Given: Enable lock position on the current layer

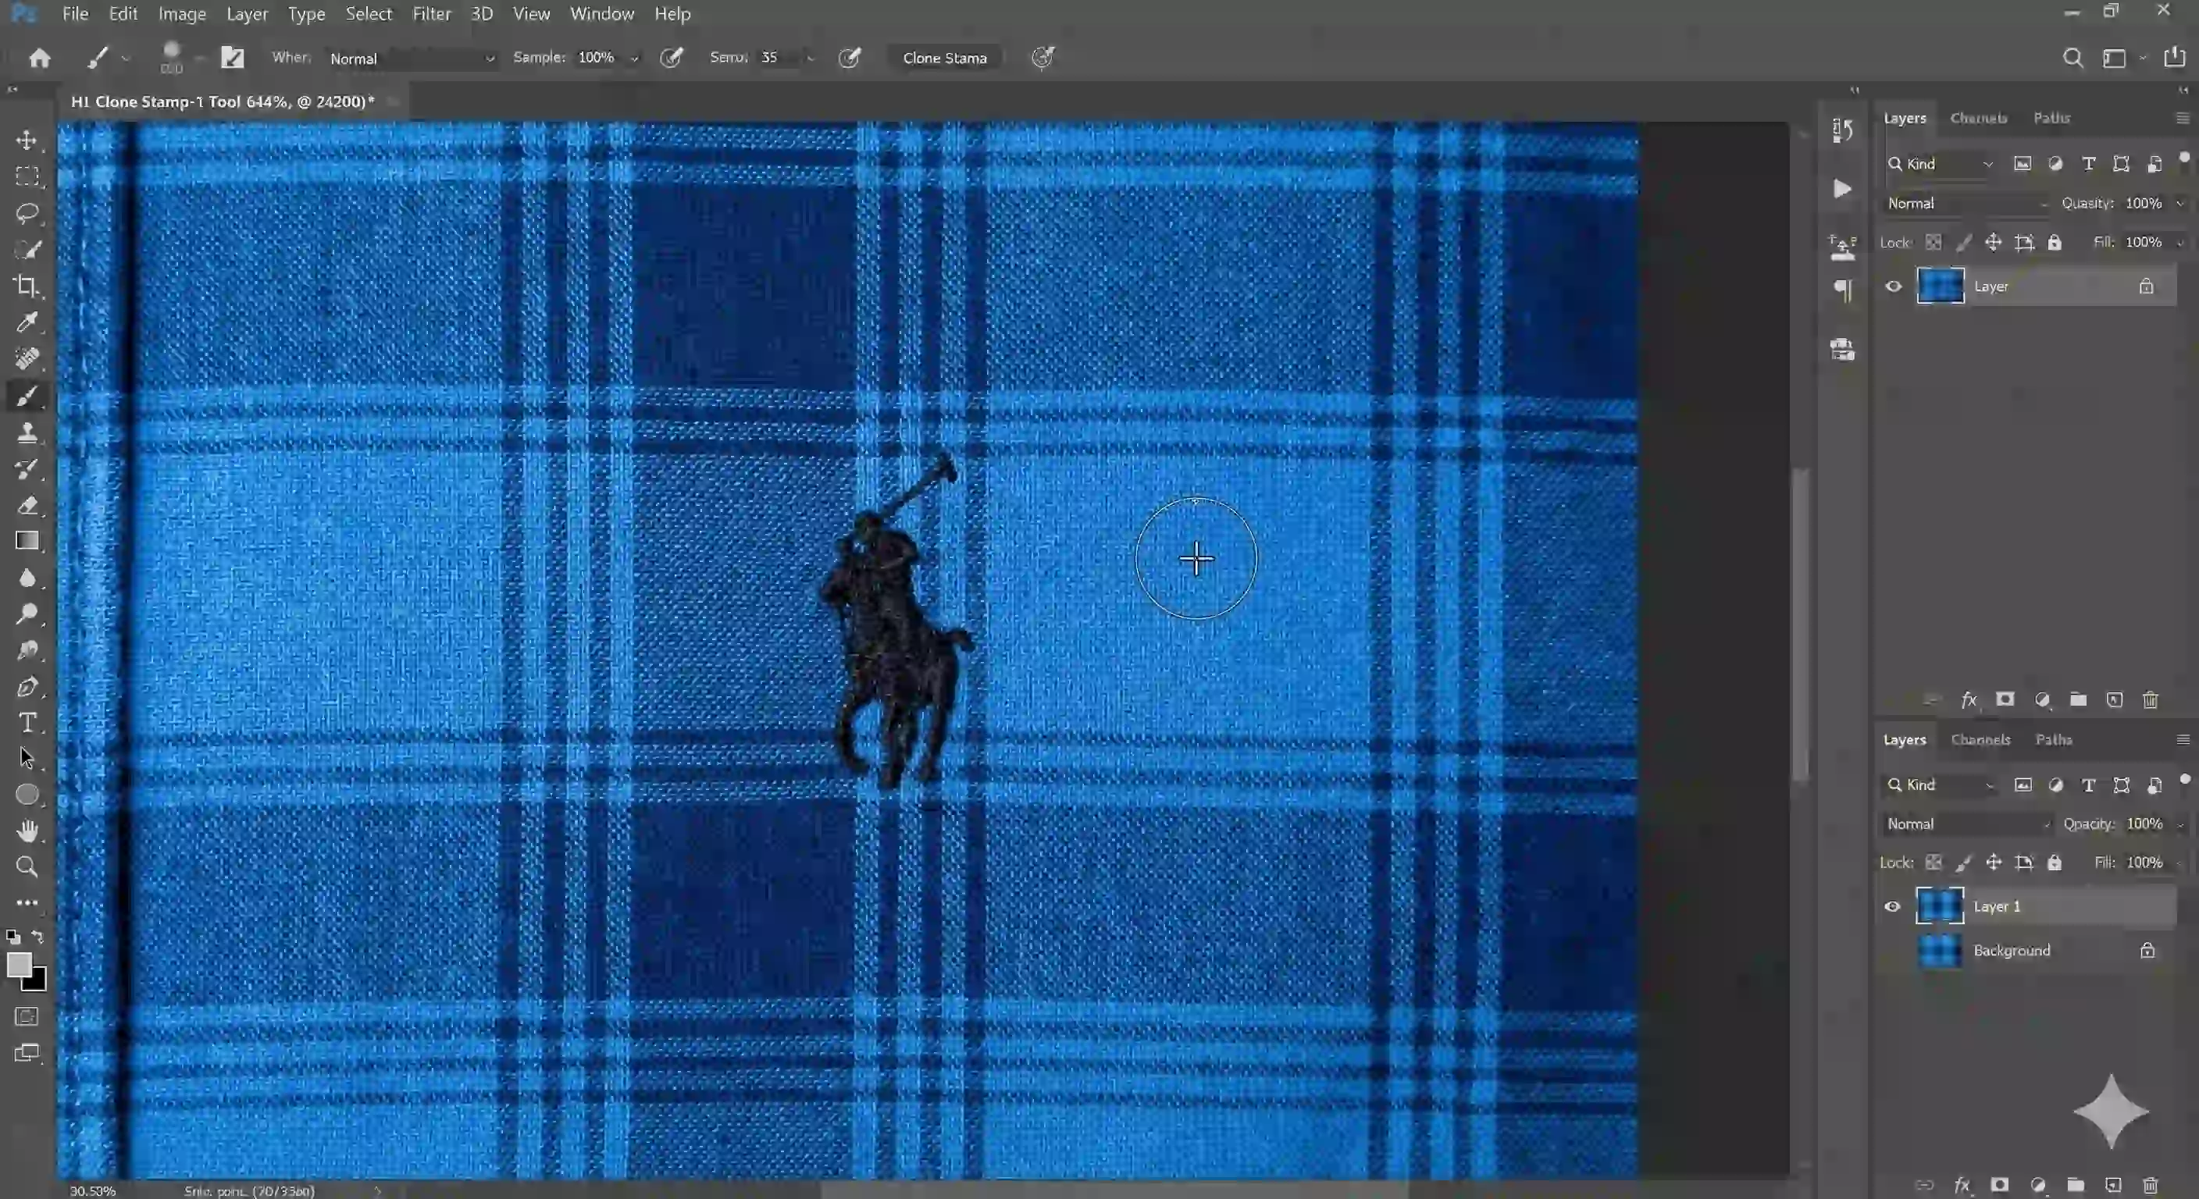Looking at the screenshot, I should [x=1994, y=862].
